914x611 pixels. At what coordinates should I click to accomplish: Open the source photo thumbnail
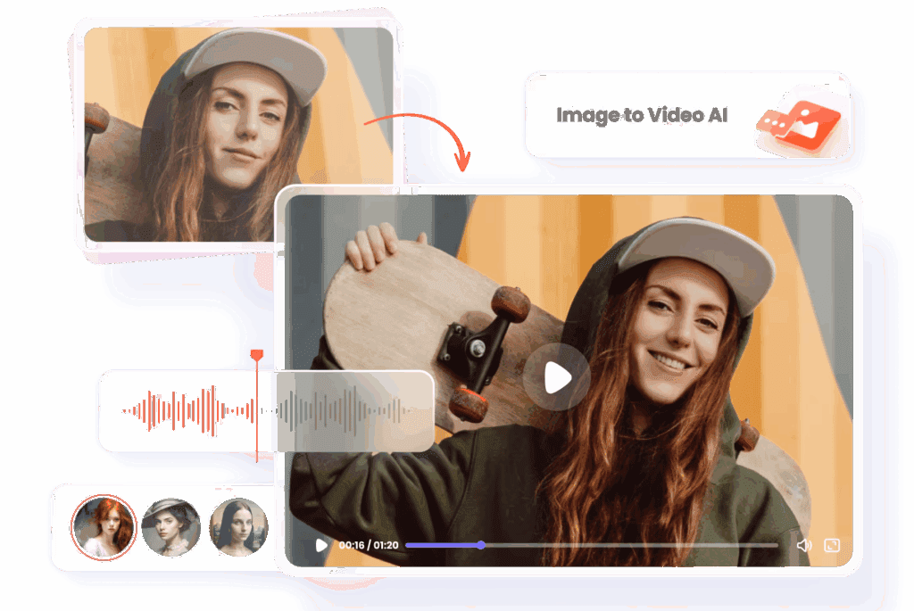tap(237, 134)
